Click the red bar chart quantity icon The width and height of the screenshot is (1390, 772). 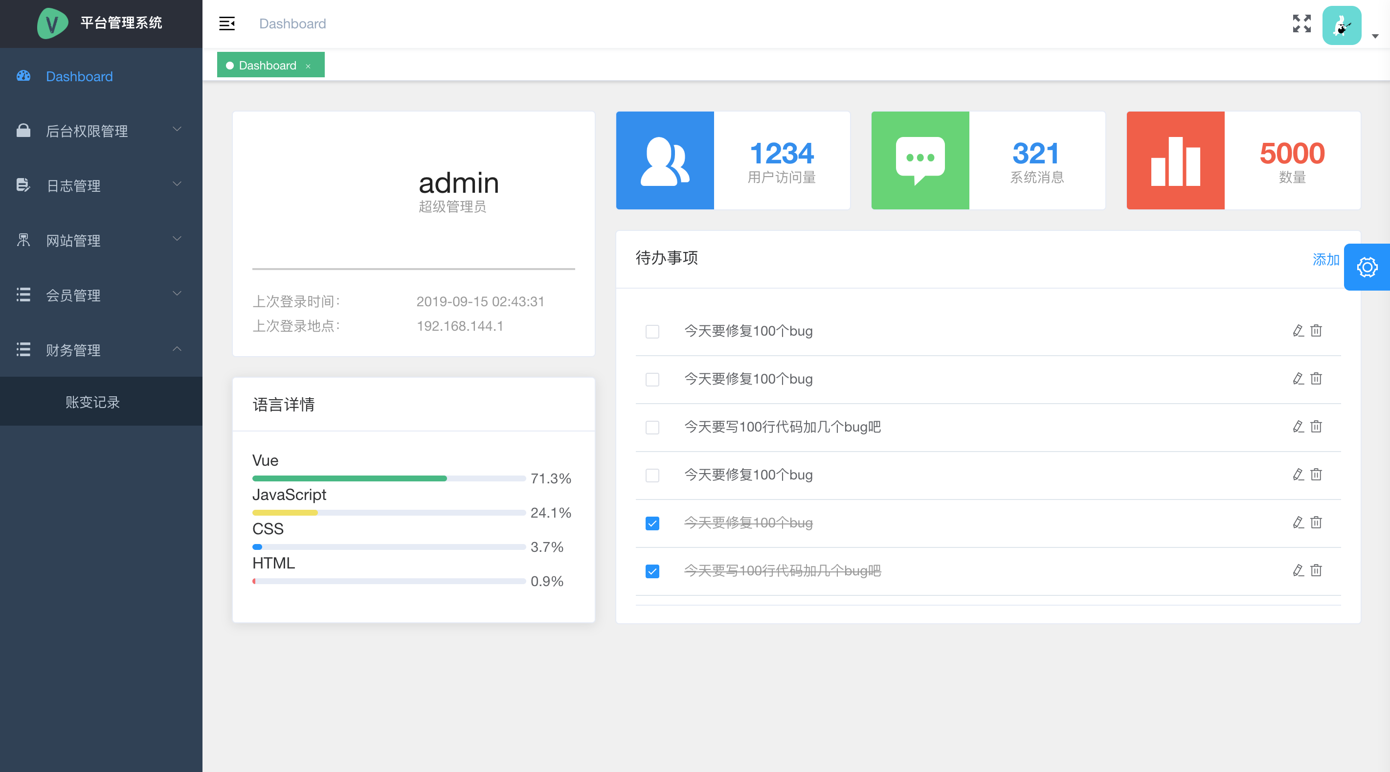coord(1175,160)
